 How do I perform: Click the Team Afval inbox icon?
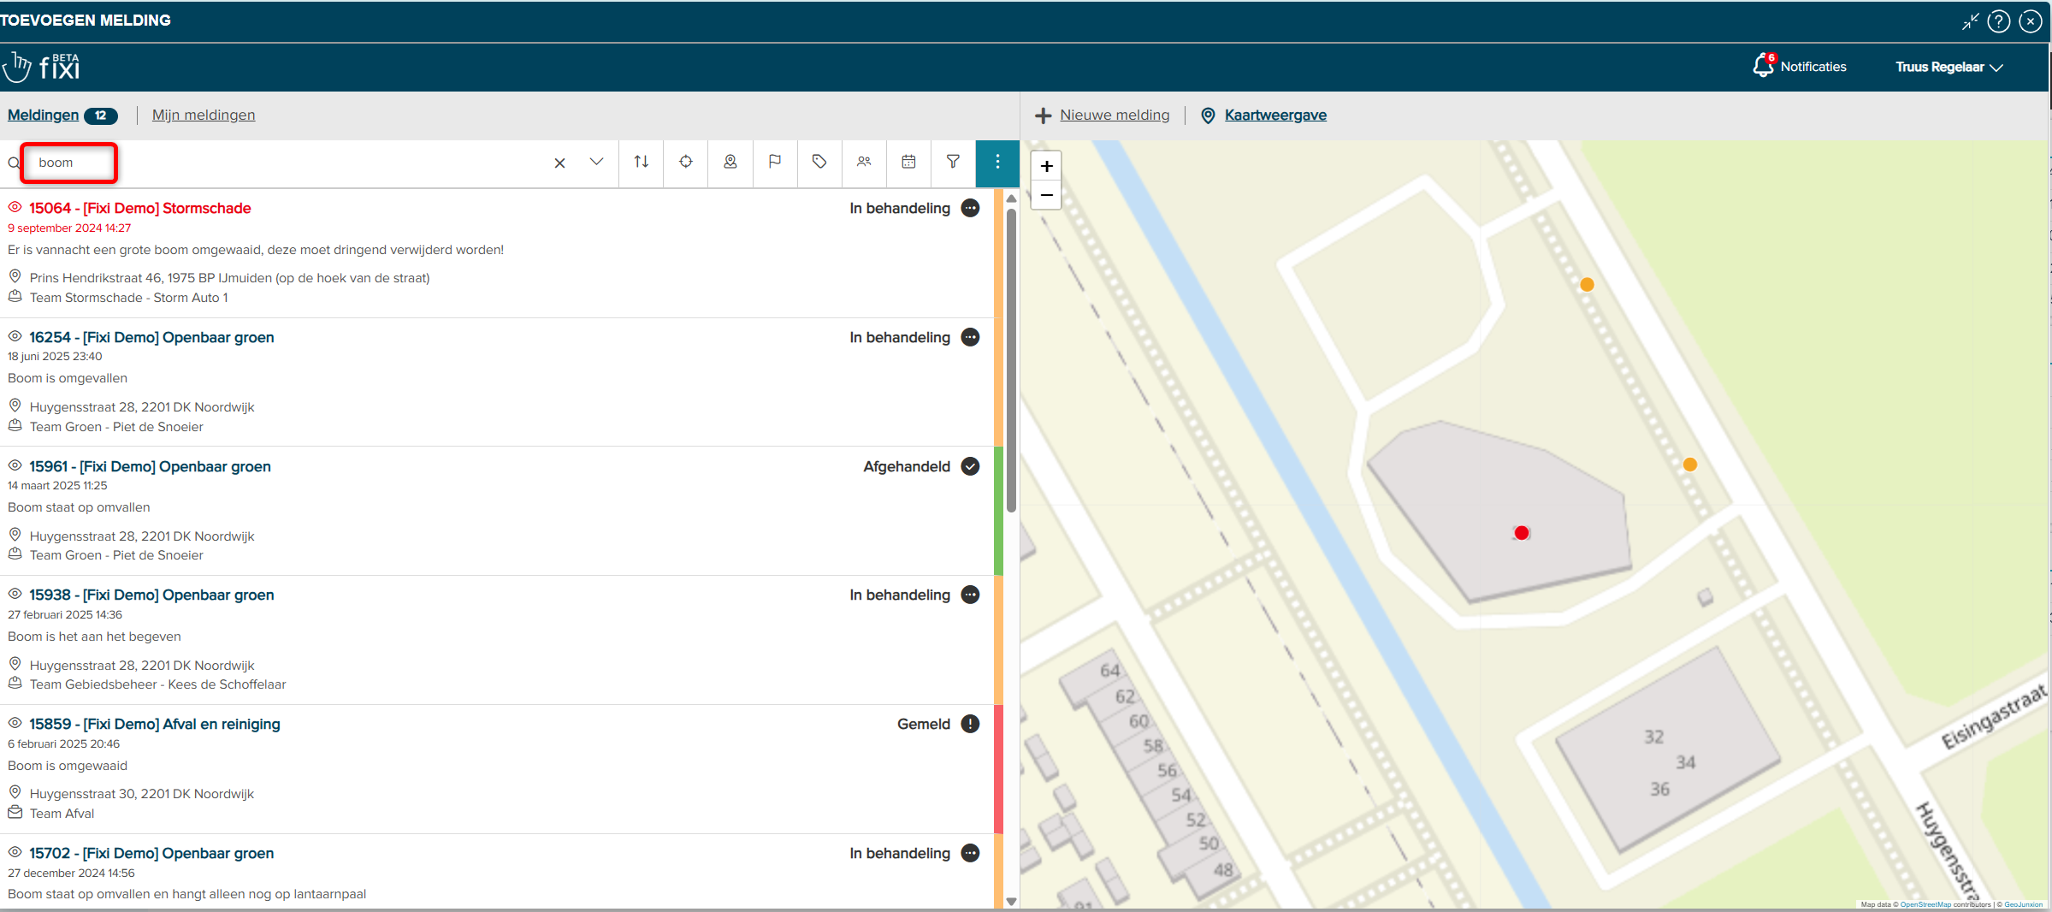(x=15, y=813)
